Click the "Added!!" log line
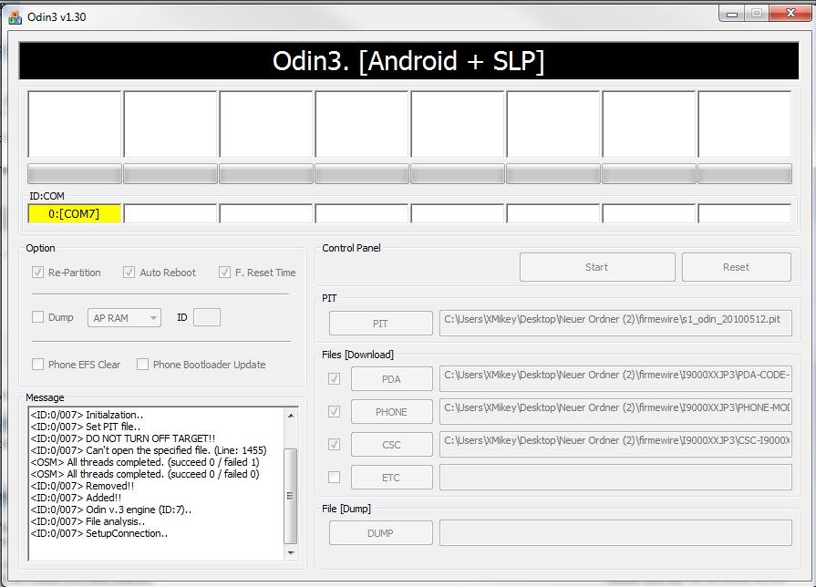This screenshot has width=816, height=587. pyautogui.click(x=76, y=498)
